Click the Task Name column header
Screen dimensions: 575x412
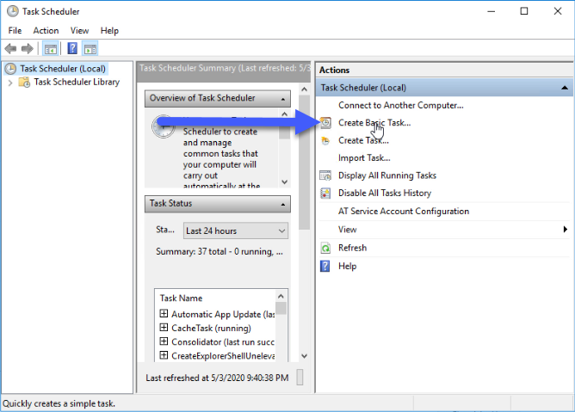click(181, 298)
